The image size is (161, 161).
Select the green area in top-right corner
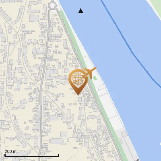click(x=156, y=5)
